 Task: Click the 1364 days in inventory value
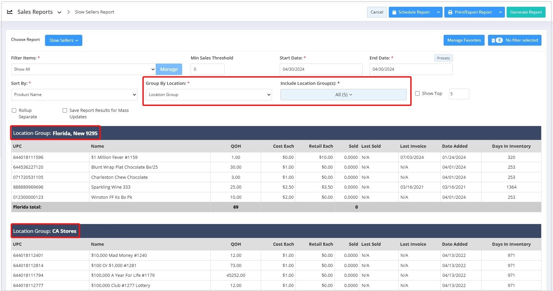[511, 187]
